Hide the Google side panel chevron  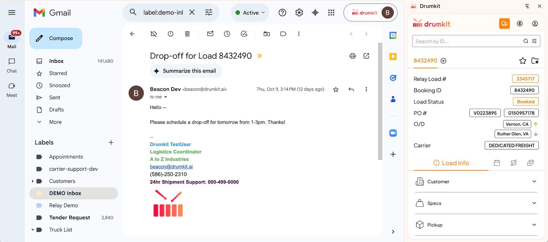[393, 232]
